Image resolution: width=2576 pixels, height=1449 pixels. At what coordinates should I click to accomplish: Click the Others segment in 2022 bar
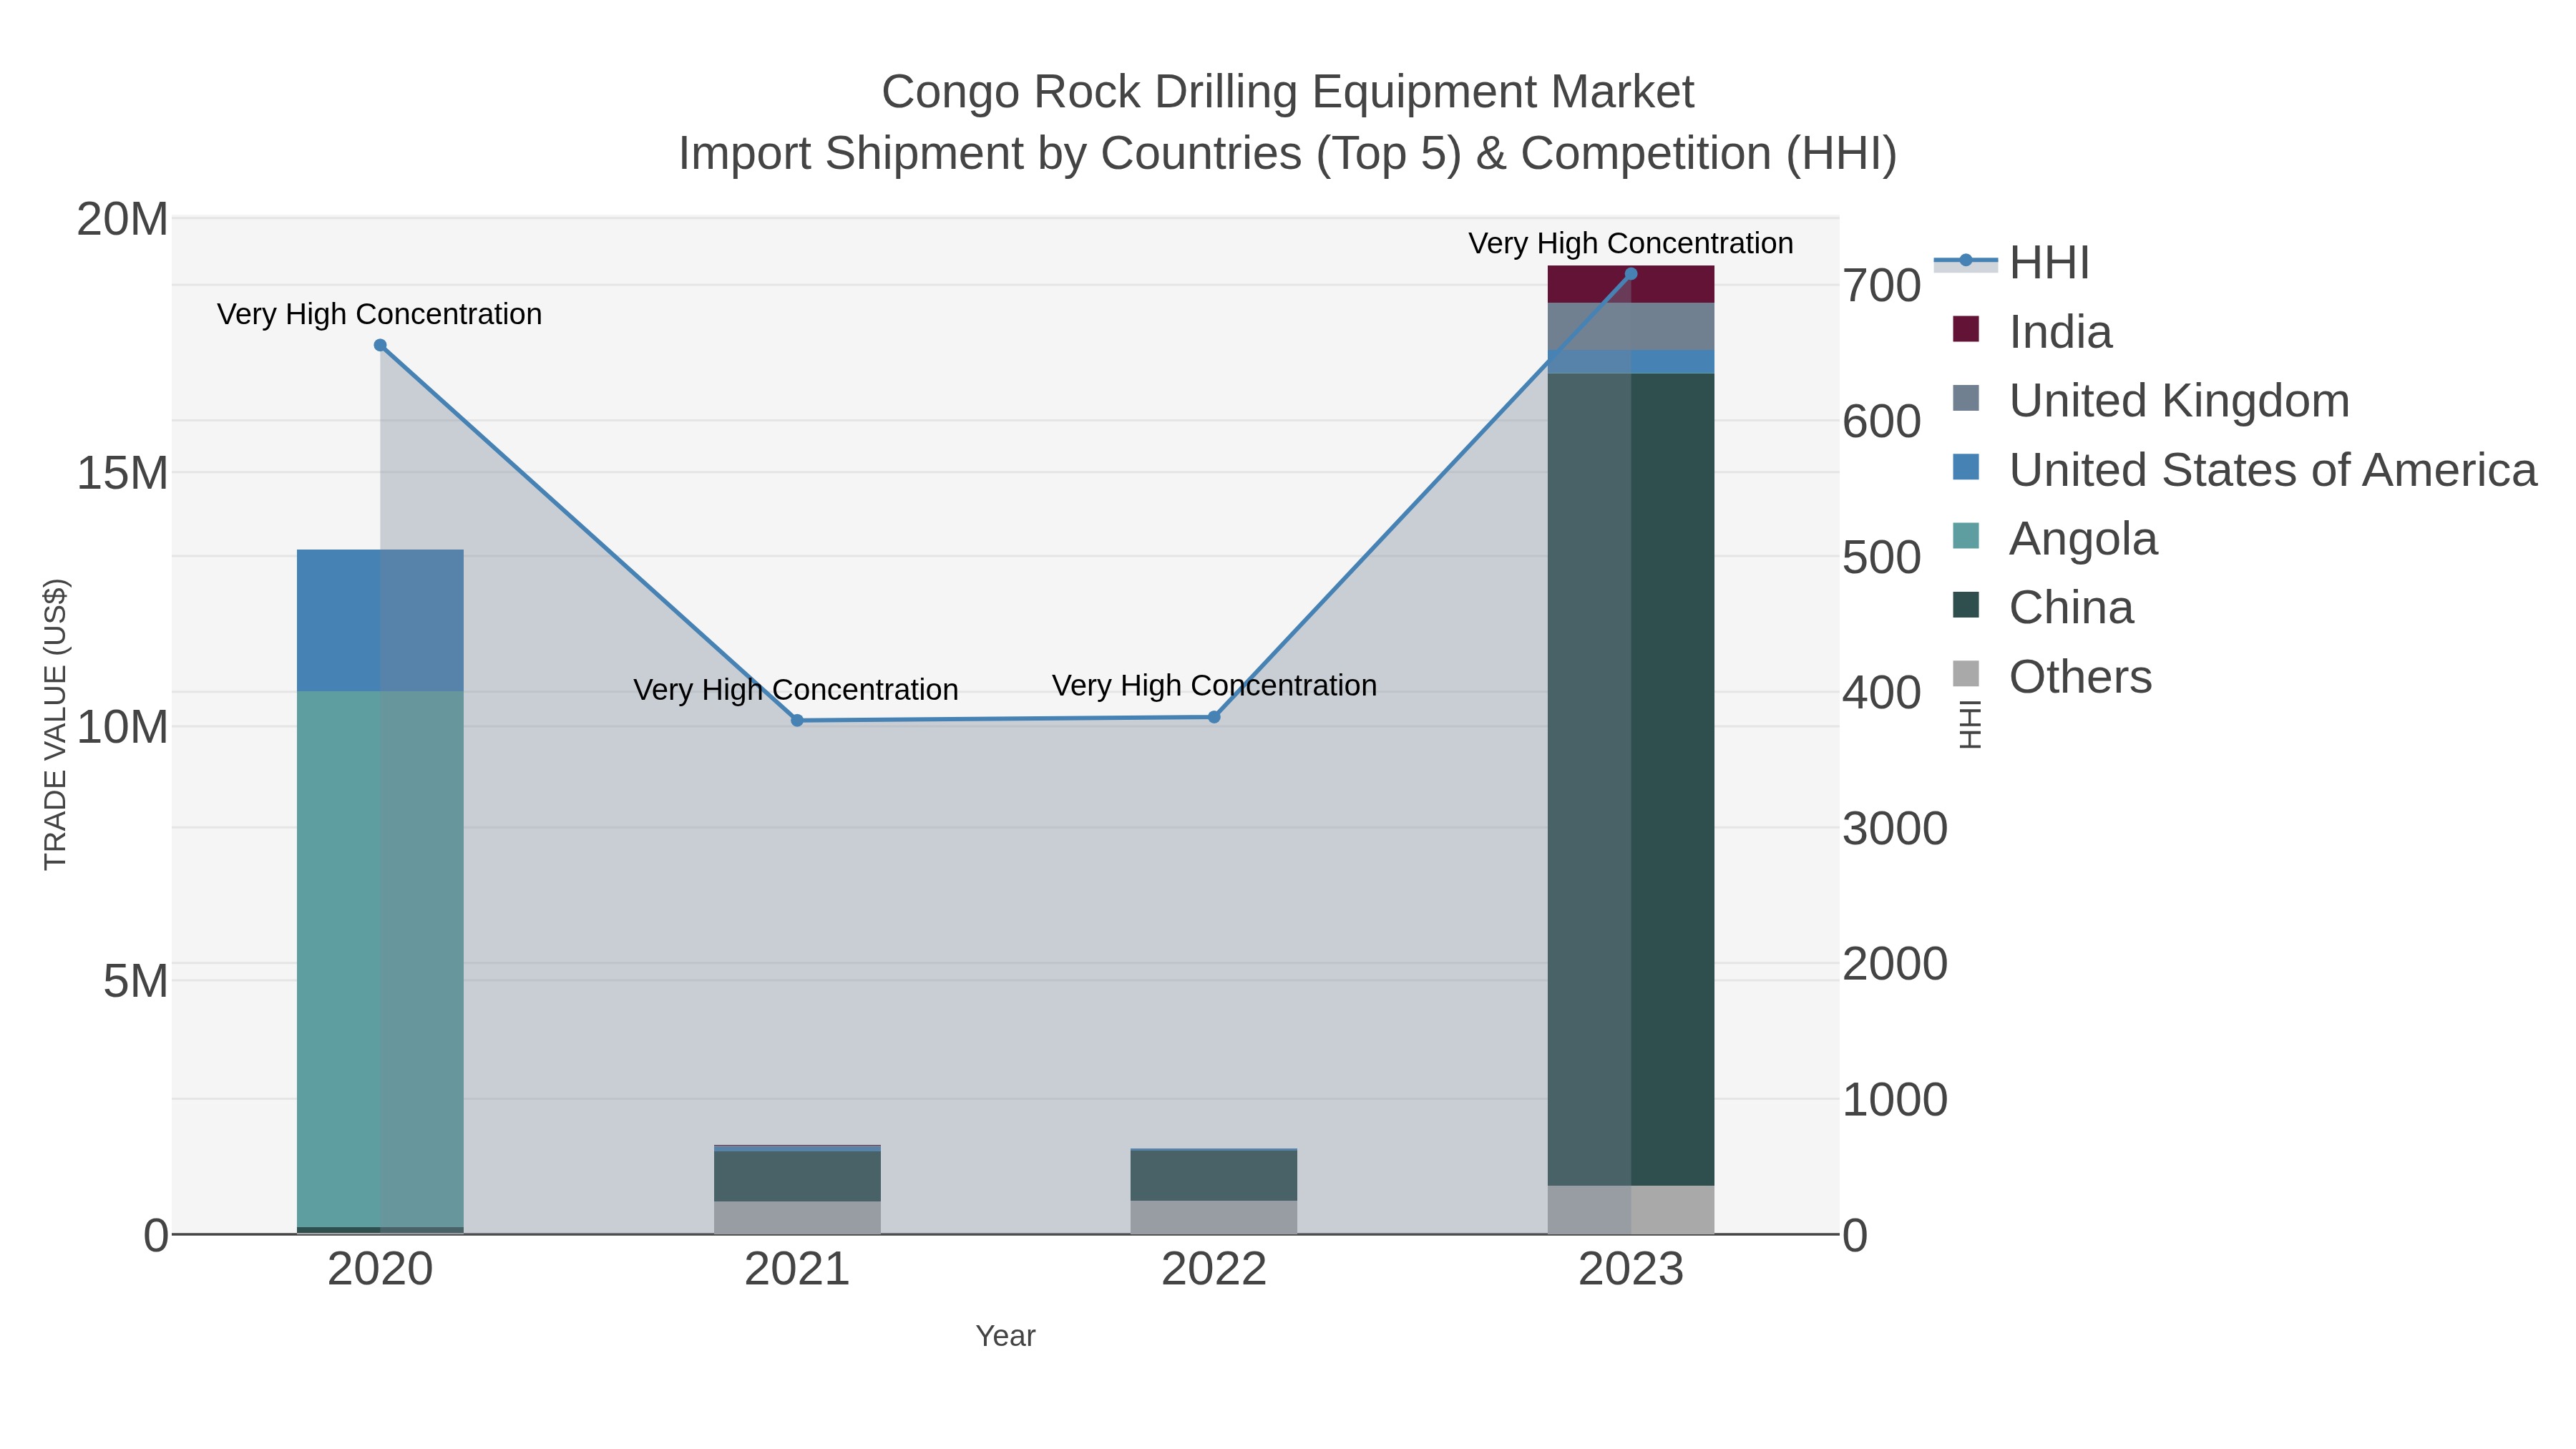point(1214,1218)
